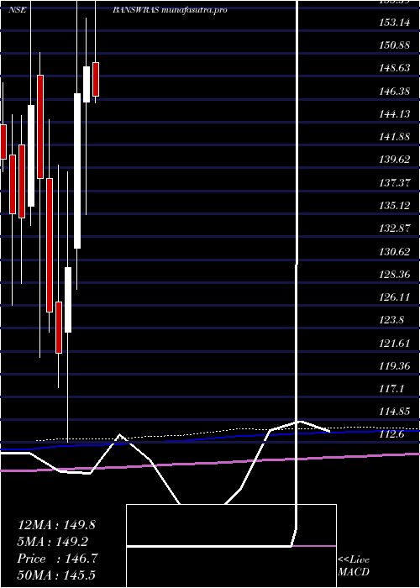Screen dimensions: 420x588
Task: Select the 112.6 price axis label
Action: click(x=391, y=434)
